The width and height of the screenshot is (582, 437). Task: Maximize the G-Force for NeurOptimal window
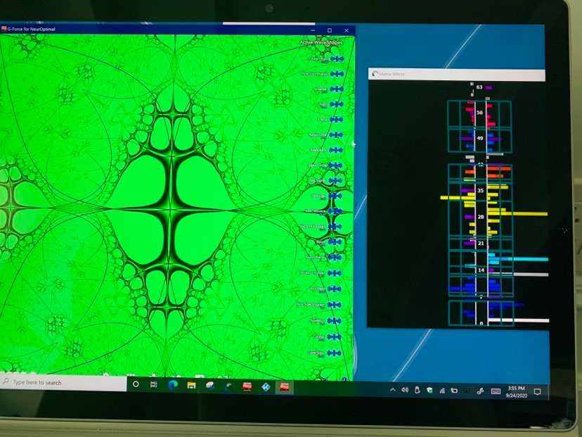[330, 30]
